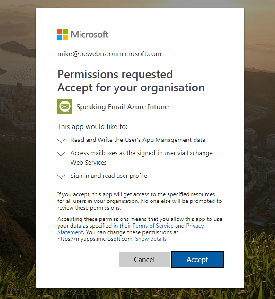Accept the requested permissions
This screenshot has width=275, height=299.
[197, 259]
